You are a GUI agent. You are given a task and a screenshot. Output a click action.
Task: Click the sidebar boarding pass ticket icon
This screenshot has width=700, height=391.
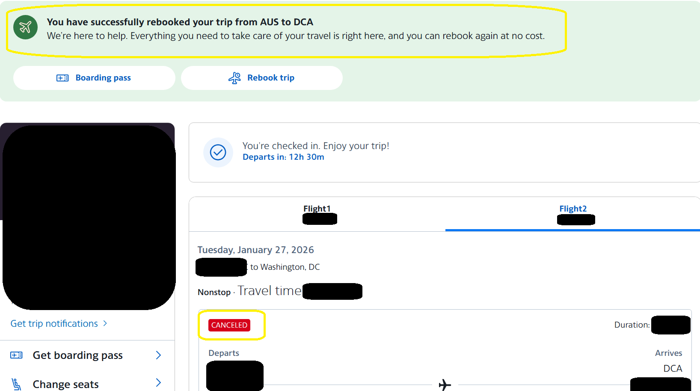[x=16, y=355]
